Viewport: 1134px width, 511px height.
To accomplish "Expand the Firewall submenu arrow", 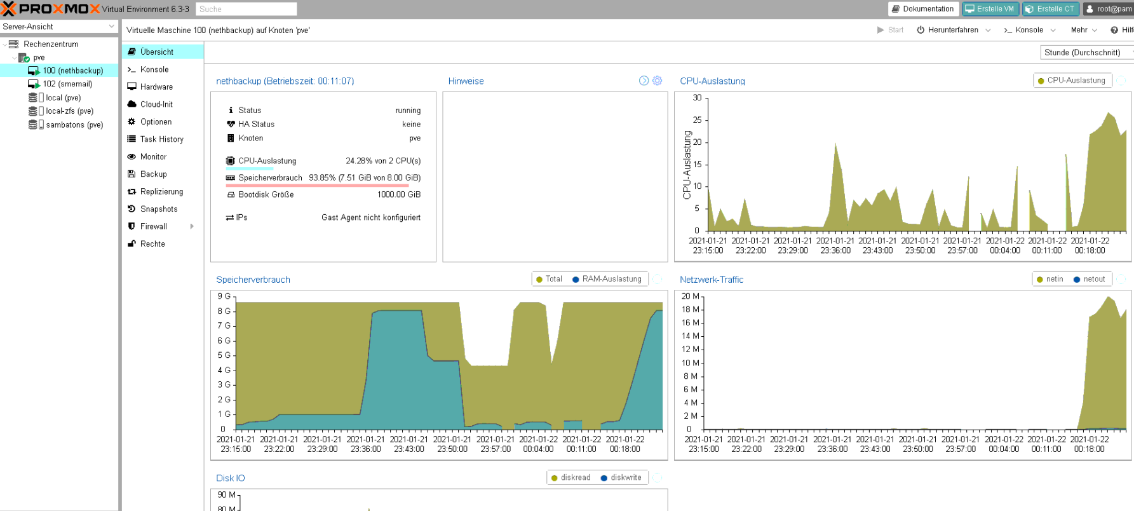I will pyautogui.click(x=192, y=226).
